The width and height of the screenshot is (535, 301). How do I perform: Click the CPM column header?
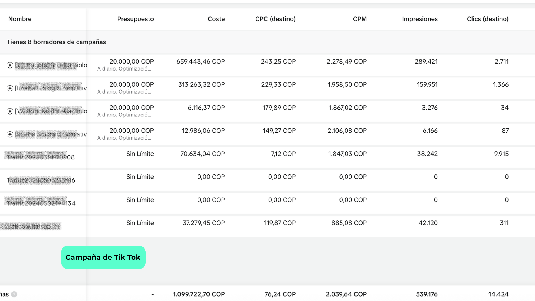(359, 19)
